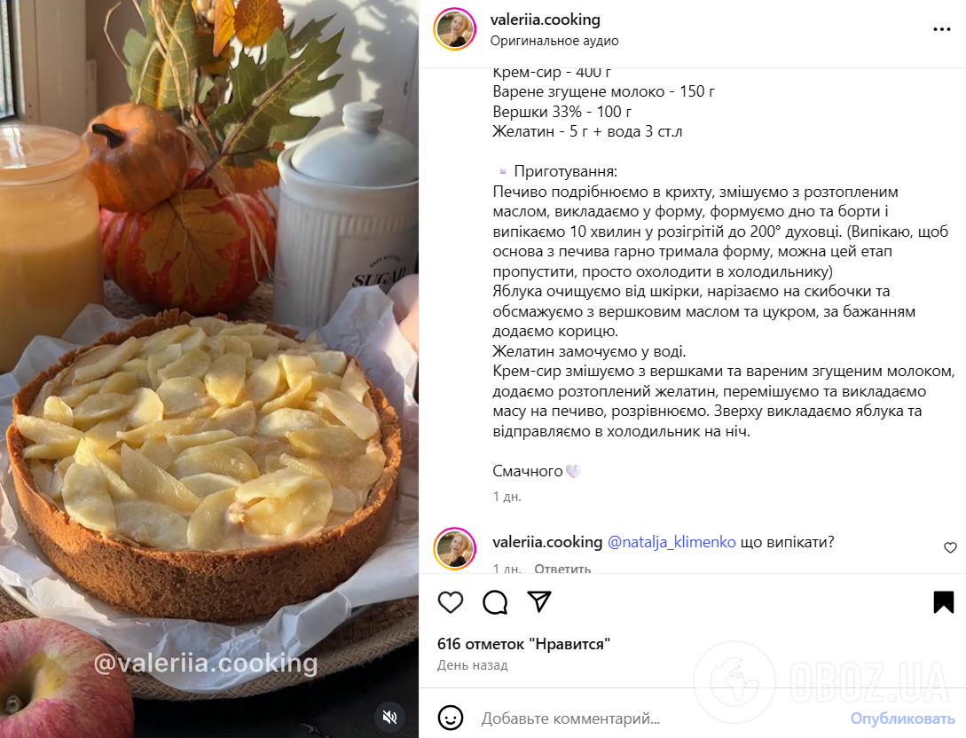Click the header profile avatar
Screen dimensions: 966x738
pos(455,29)
